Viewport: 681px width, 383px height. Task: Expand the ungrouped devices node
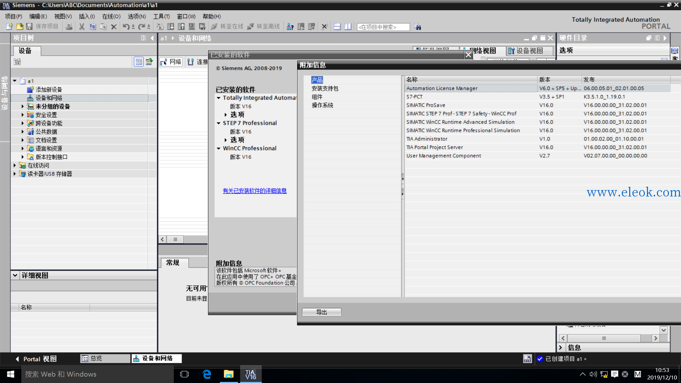23,106
